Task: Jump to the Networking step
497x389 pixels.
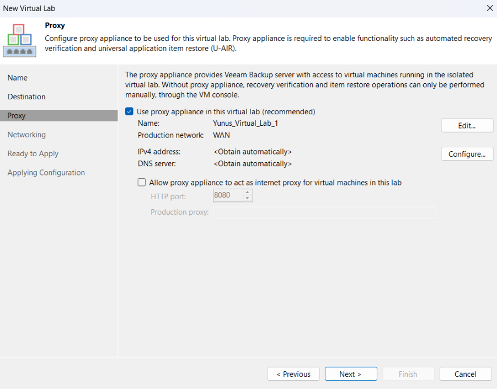Action: (x=26, y=135)
